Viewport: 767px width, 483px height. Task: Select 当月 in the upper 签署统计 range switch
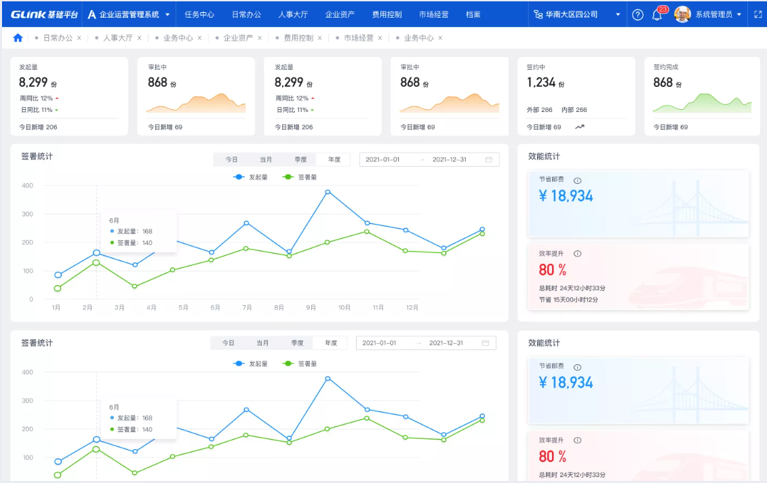[x=266, y=159]
